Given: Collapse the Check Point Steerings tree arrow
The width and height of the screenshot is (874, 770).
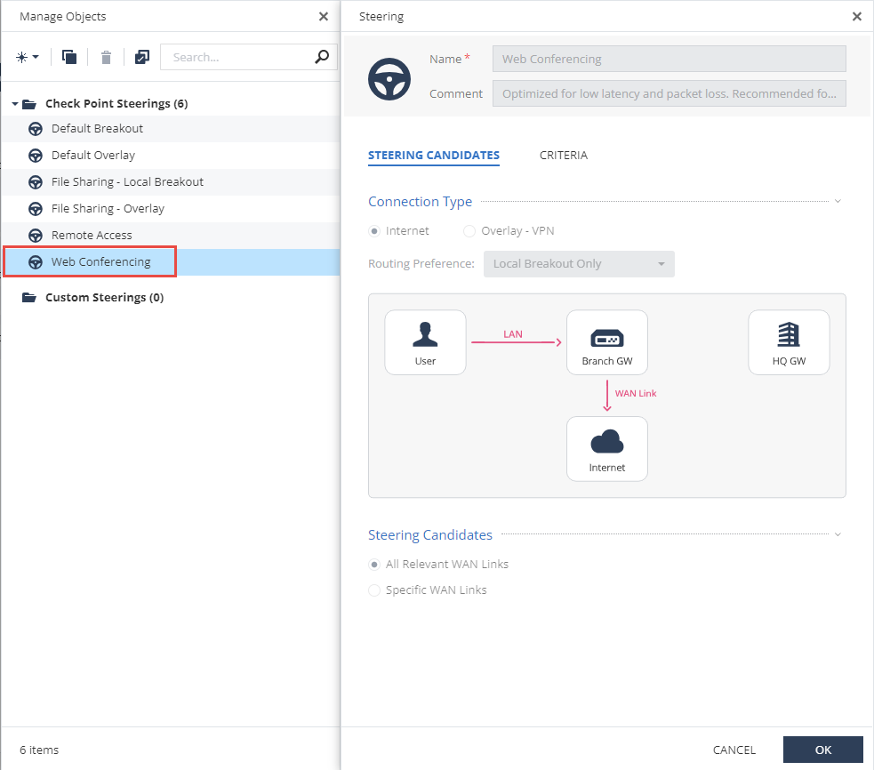Looking at the screenshot, I should click(x=15, y=104).
